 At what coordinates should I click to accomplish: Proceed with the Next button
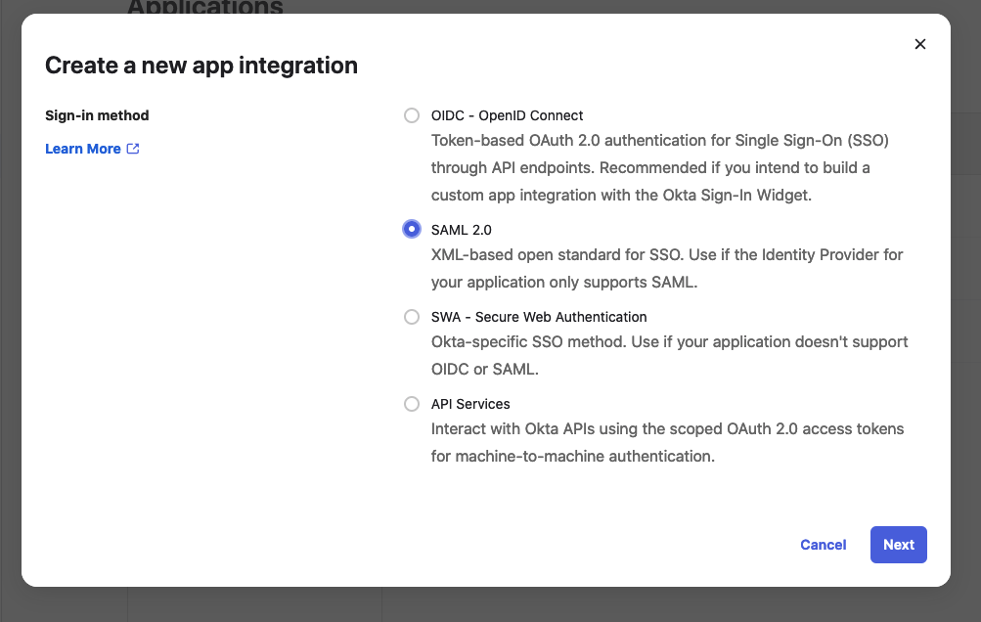tap(898, 545)
